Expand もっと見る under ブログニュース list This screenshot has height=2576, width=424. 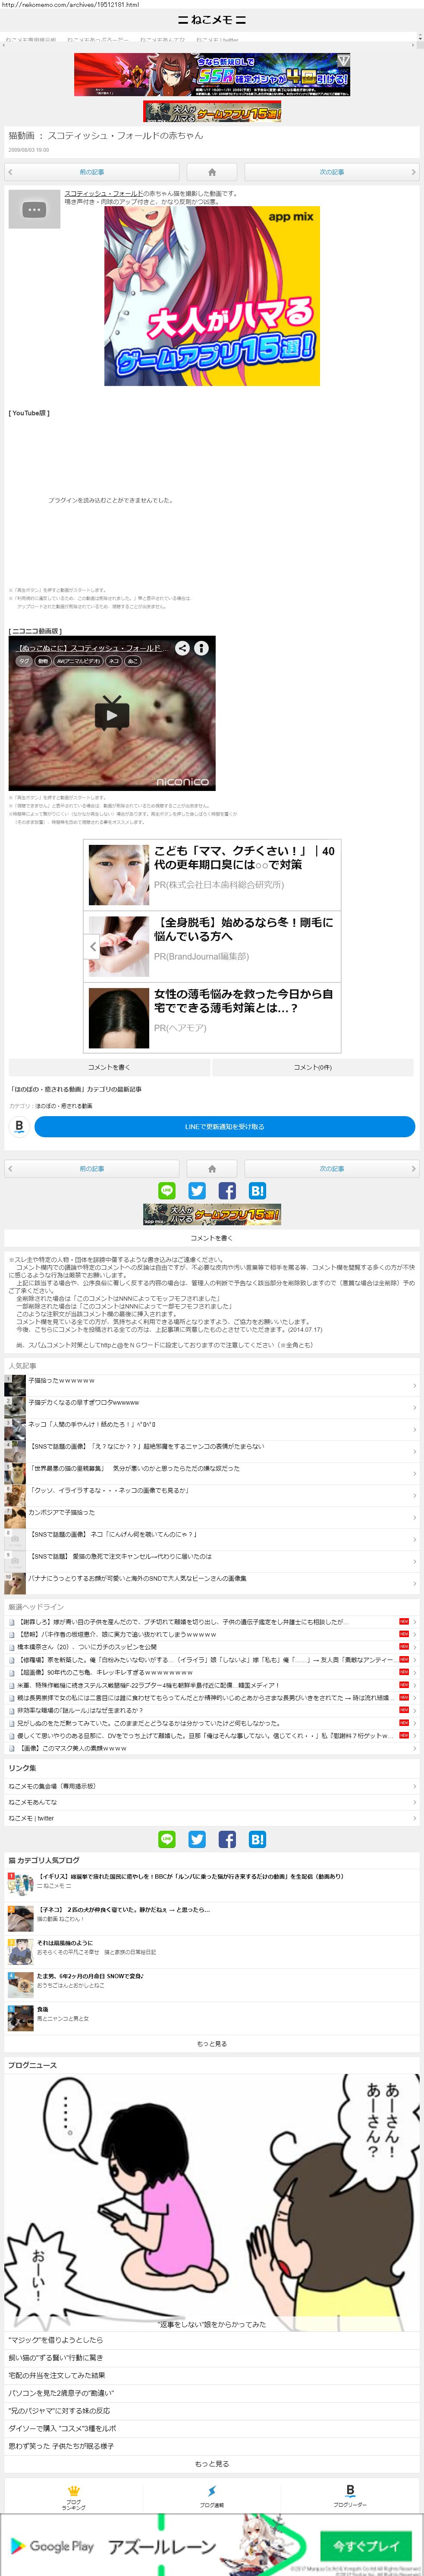click(x=212, y=2463)
